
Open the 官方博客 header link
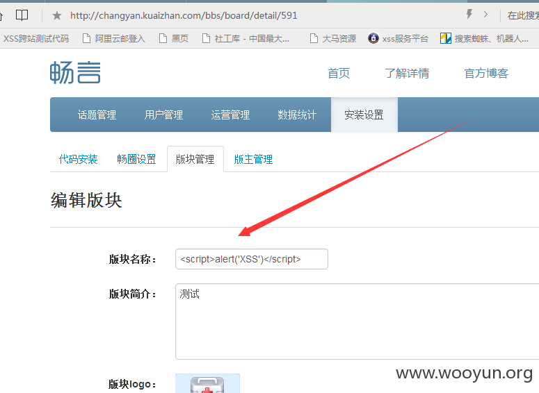(x=486, y=73)
